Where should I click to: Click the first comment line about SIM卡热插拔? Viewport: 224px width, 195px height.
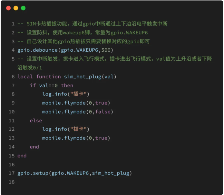click(x=93, y=24)
